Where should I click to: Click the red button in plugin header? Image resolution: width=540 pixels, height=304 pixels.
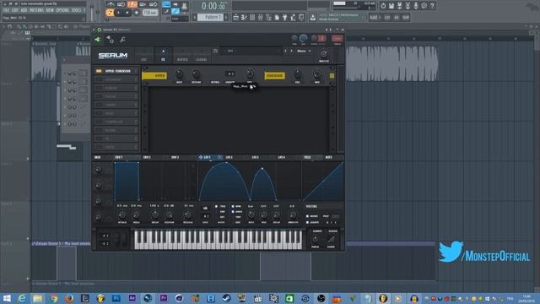point(337,38)
